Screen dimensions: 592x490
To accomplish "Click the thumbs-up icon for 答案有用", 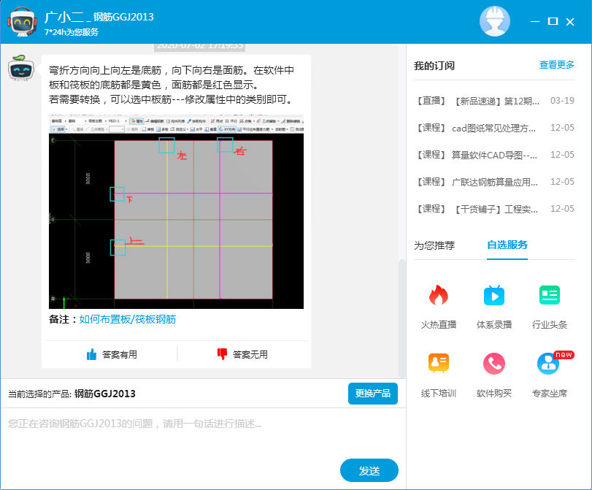I will pyautogui.click(x=91, y=354).
